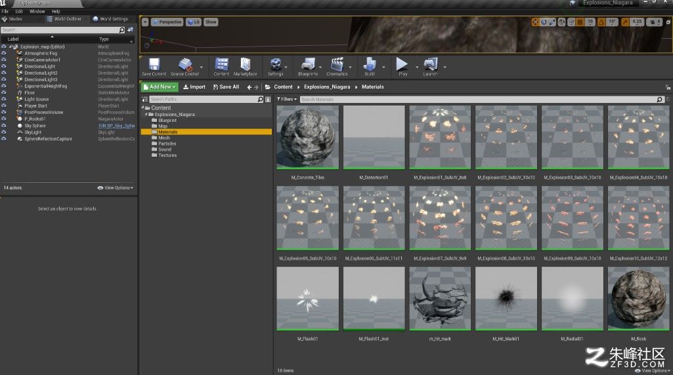Open the Help menu
Viewport: 673px width, 375px height.
click(x=56, y=11)
